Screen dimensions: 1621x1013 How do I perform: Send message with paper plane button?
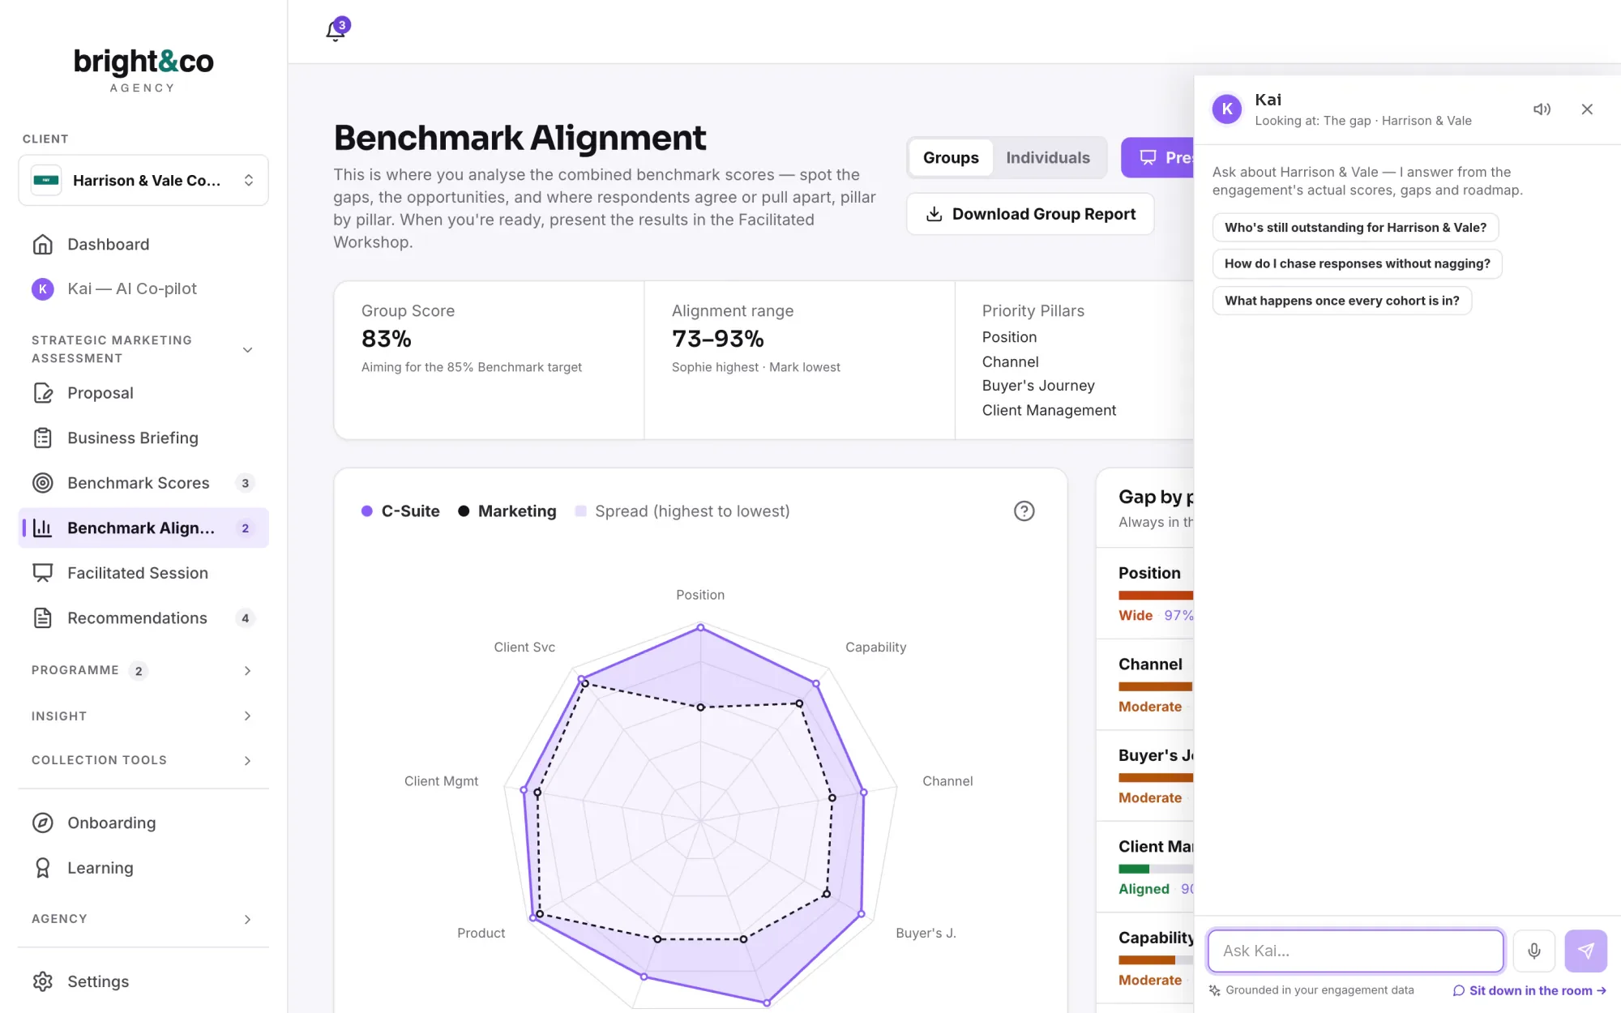click(x=1586, y=951)
